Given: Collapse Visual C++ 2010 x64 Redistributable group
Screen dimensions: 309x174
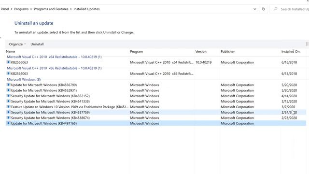Looking at the screenshot, I should (54, 57).
